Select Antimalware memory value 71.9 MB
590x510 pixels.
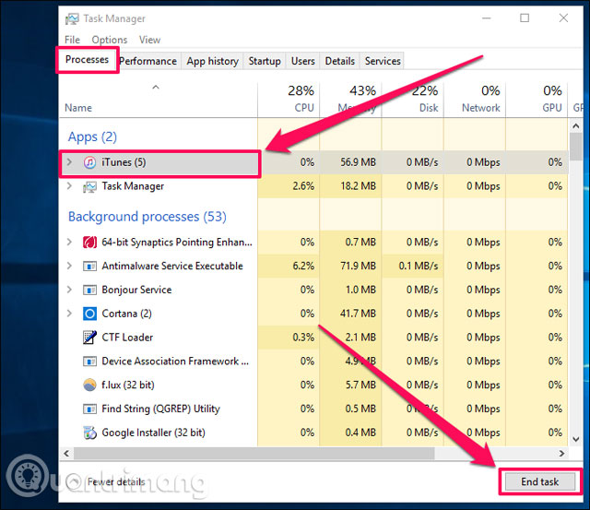point(359,266)
